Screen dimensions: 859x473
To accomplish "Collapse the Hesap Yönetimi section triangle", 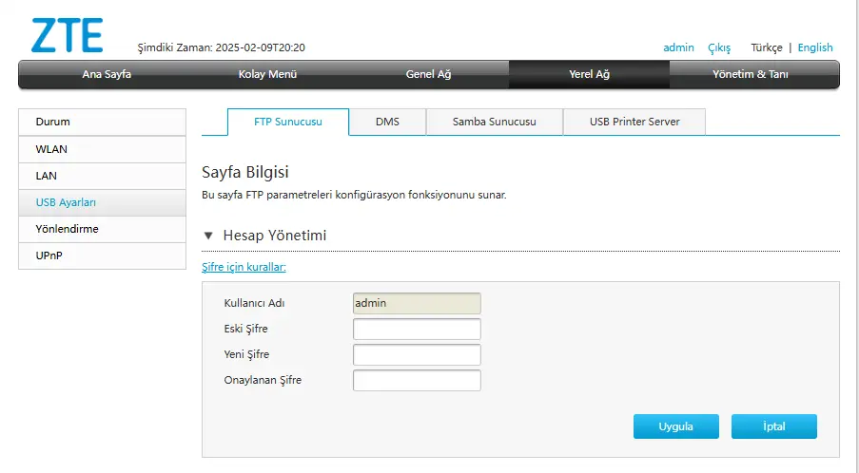I will [208, 236].
